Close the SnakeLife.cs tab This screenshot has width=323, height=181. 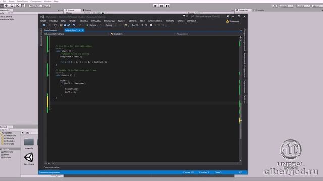coord(83,30)
